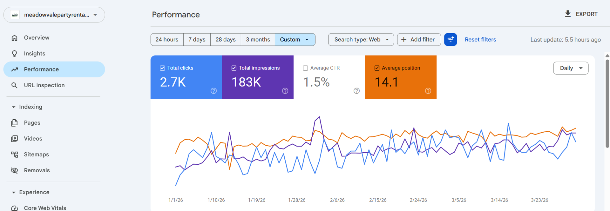Open the Daily granularity dropdown
Viewport: 610px width, 211px height.
tap(571, 68)
